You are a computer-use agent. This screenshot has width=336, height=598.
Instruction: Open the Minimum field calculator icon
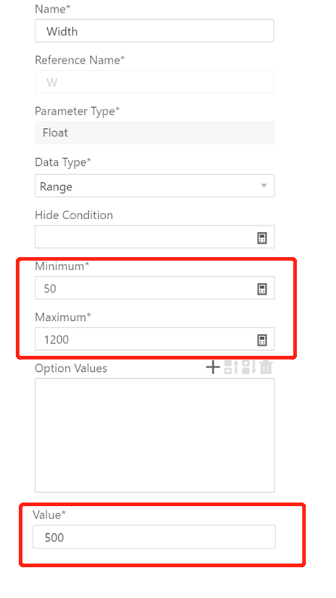click(262, 289)
